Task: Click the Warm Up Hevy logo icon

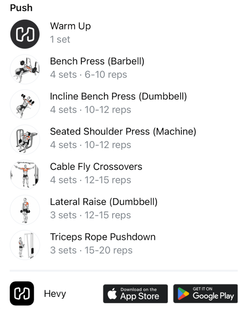Action: pyautogui.click(x=25, y=34)
